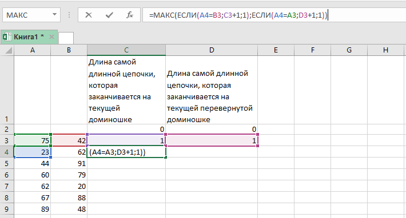
Task: Cancel formula entry with X icon
Action: (89, 15)
